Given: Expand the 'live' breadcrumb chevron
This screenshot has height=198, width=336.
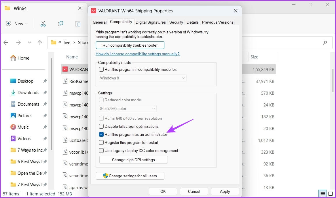Looking at the screenshot, I should pos(74,42).
